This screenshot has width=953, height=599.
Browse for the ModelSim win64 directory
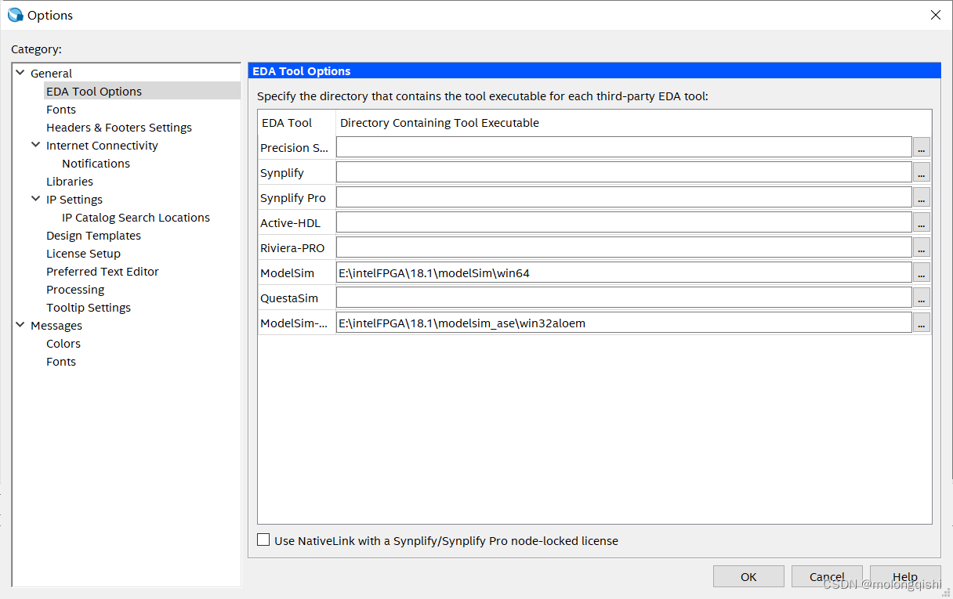[x=922, y=272]
